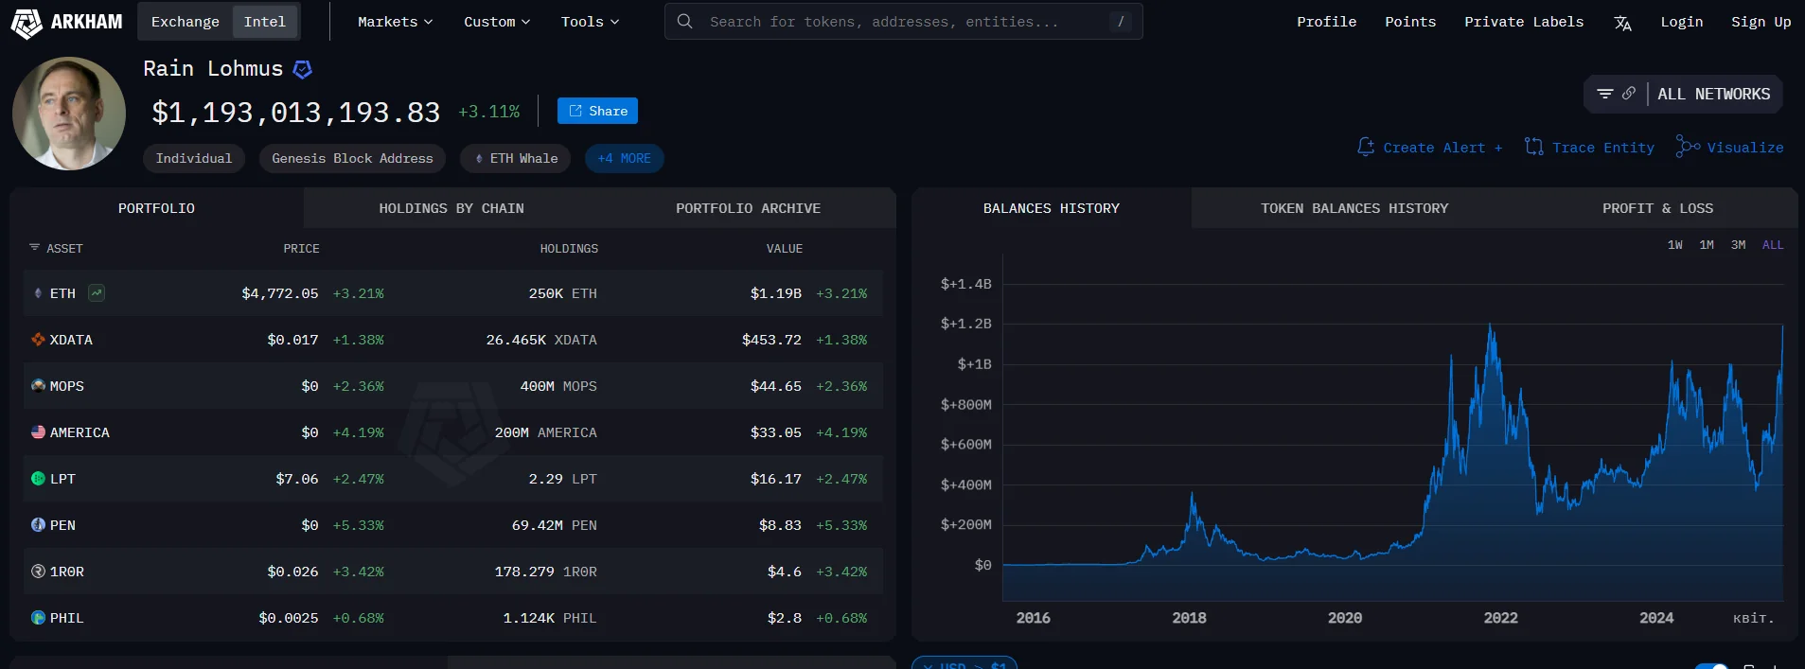Viewport: 1805px width, 669px height.
Task: Click the Ethereum icon in ETH Whale tag
Action: (479, 159)
